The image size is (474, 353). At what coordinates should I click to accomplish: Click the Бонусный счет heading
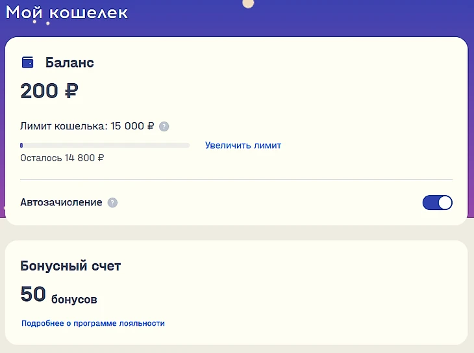pyautogui.click(x=70, y=266)
